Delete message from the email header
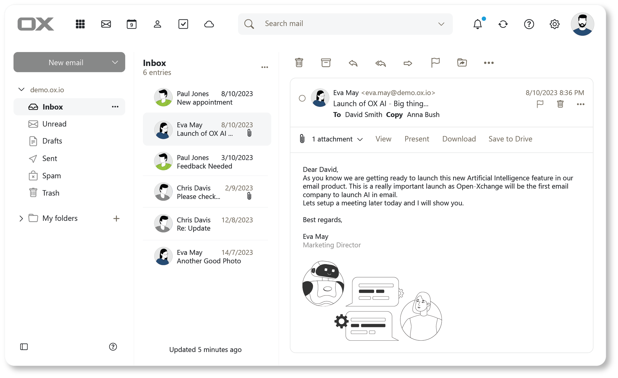The width and height of the screenshot is (618, 378). point(560,104)
